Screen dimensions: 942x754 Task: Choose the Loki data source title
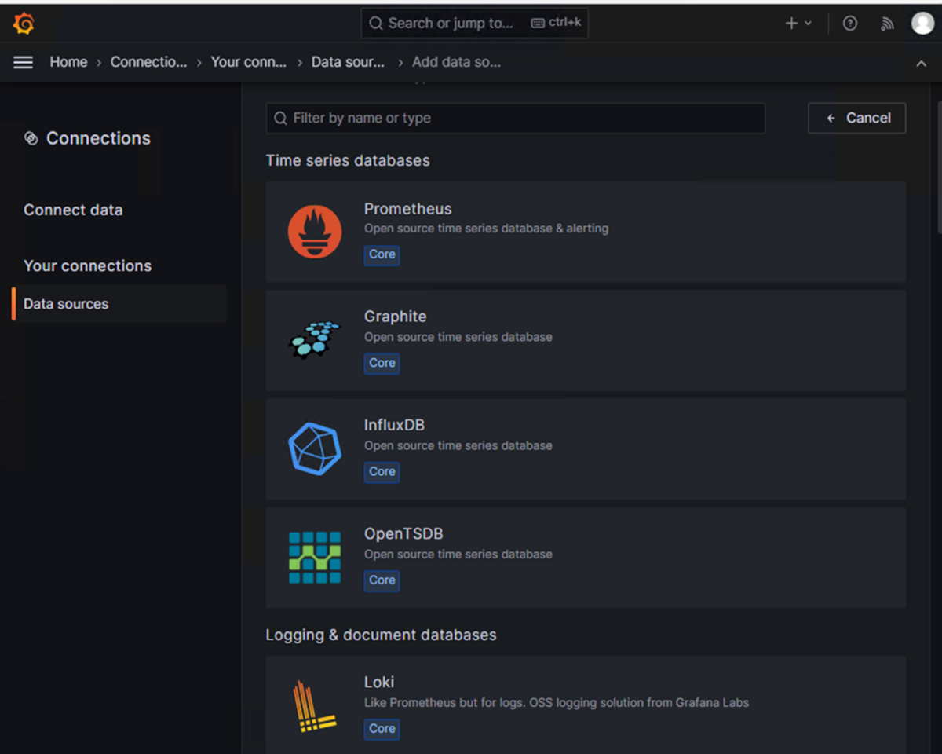click(x=379, y=682)
